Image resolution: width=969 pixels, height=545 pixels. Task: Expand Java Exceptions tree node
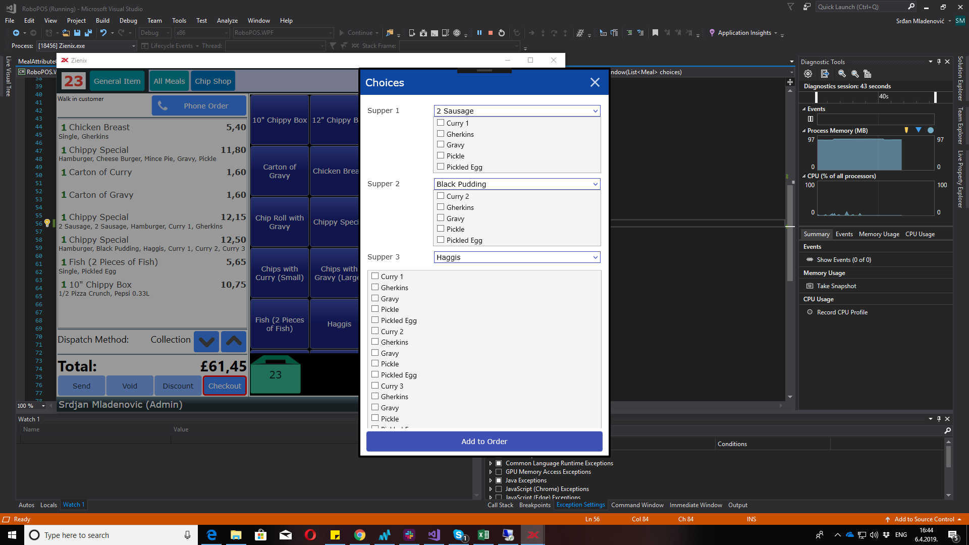pyautogui.click(x=491, y=480)
